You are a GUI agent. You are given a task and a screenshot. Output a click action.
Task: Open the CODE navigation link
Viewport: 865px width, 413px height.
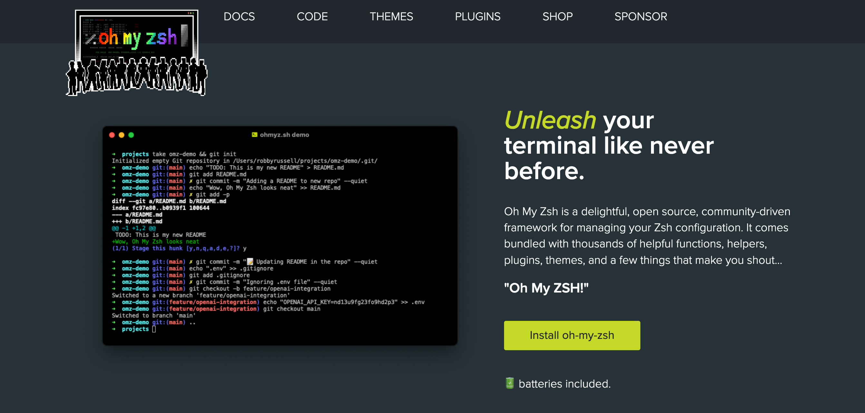click(312, 16)
